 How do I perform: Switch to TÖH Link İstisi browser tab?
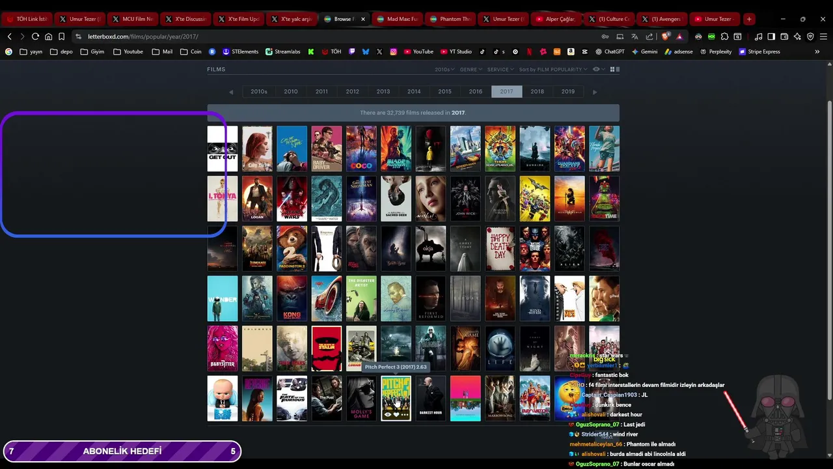point(27,19)
